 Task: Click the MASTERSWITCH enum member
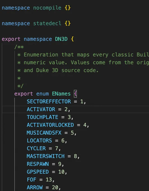(x=46, y=156)
